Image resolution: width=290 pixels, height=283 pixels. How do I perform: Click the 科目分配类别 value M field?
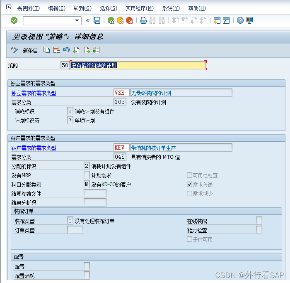[x=87, y=184]
